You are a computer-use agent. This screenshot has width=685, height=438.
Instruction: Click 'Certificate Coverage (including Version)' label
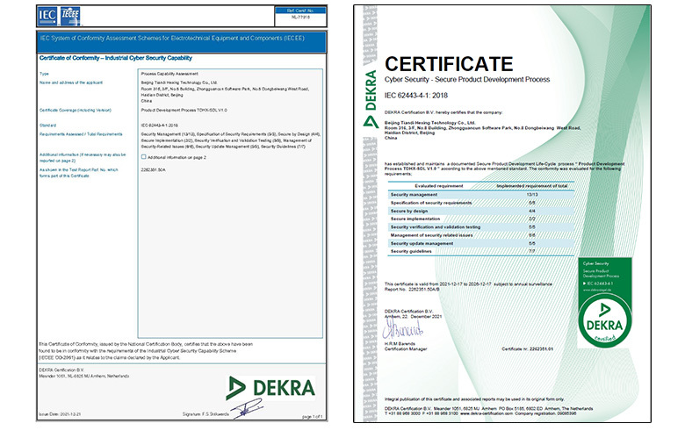point(76,111)
